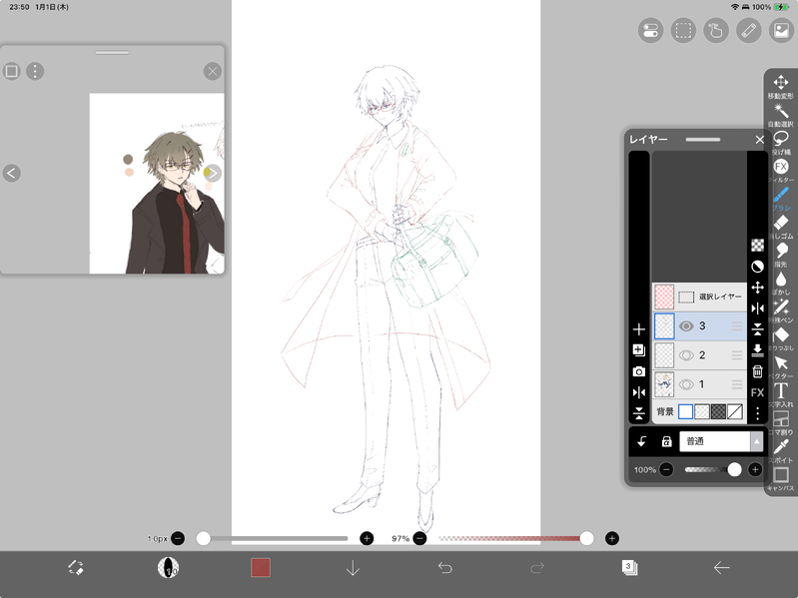Screen dimensions: 798x598
Task: Click the brush thickness slider track
Action: pyautogui.click(x=274, y=538)
